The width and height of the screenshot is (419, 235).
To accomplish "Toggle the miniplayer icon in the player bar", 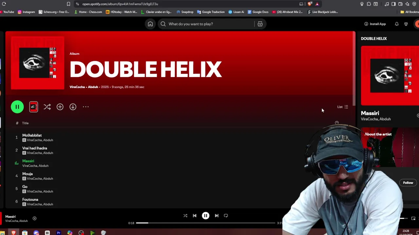I will coord(413,218).
